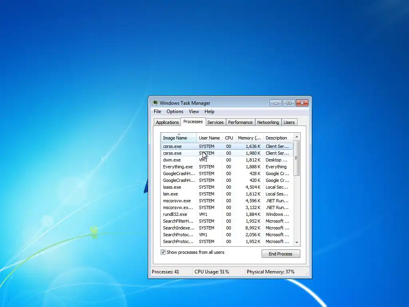Select the csrss.exe row with 1,636 K memory
Screen dimensions: 409x307
click(227, 146)
